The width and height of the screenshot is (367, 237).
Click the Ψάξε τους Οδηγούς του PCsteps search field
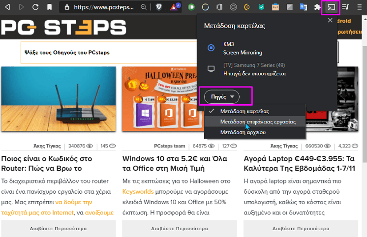109,53
